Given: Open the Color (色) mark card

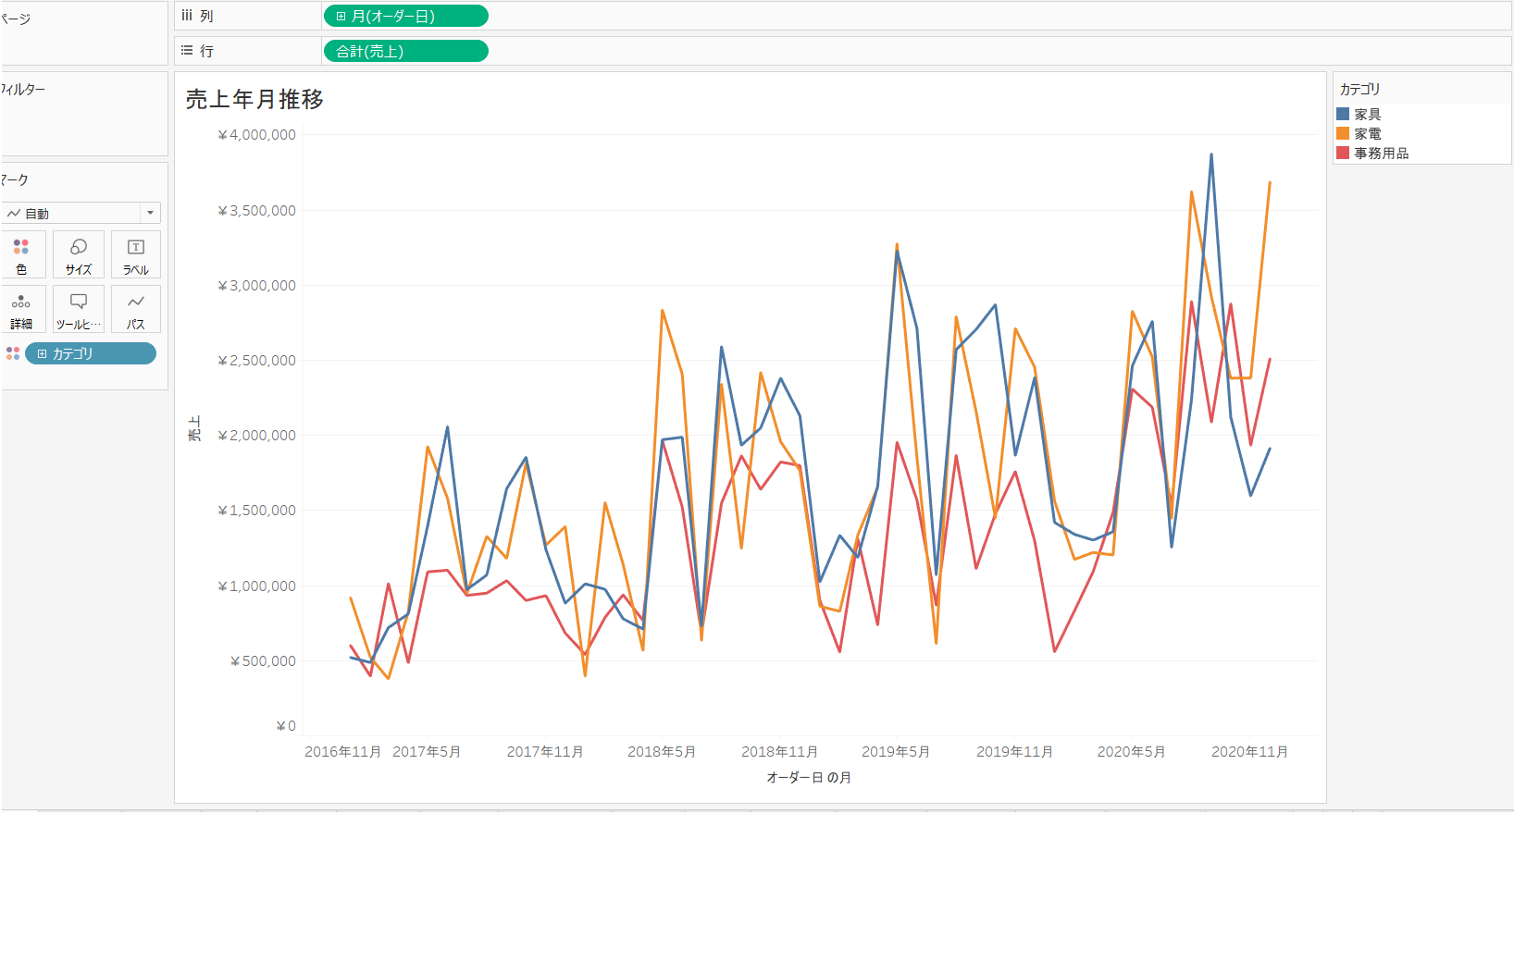Looking at the screenshot, I should 22,255.
